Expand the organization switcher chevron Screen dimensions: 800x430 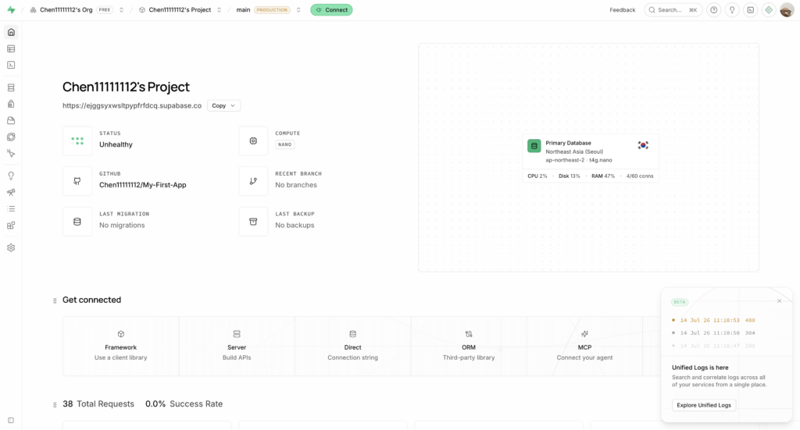point(121,9)
